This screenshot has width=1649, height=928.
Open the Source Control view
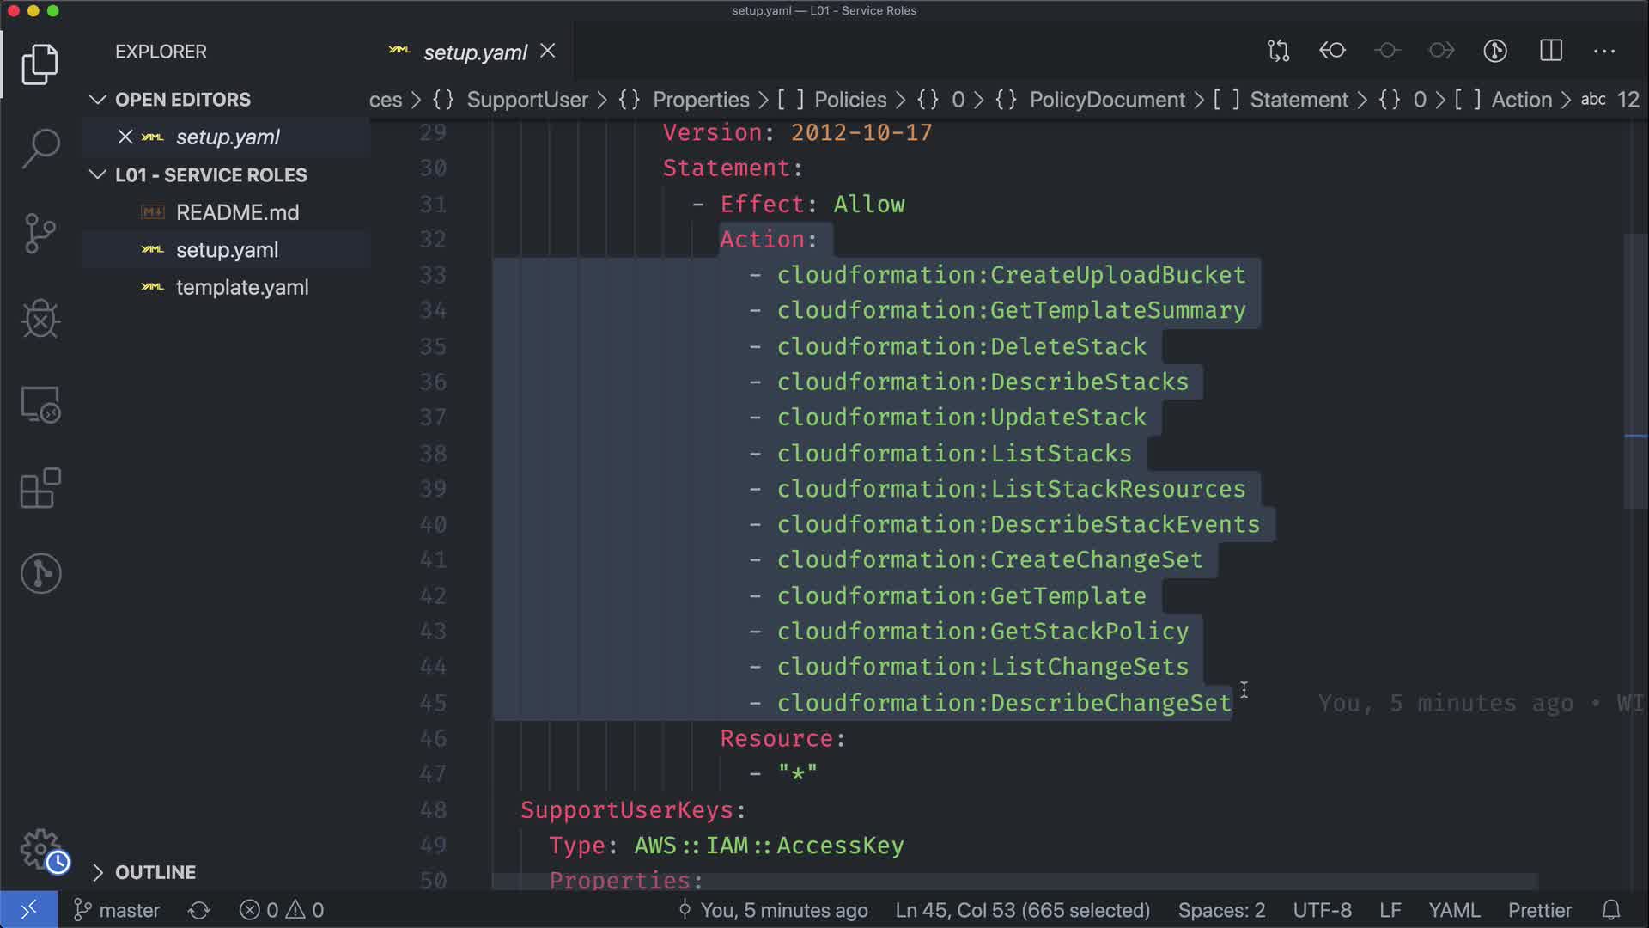pos(40,233)
